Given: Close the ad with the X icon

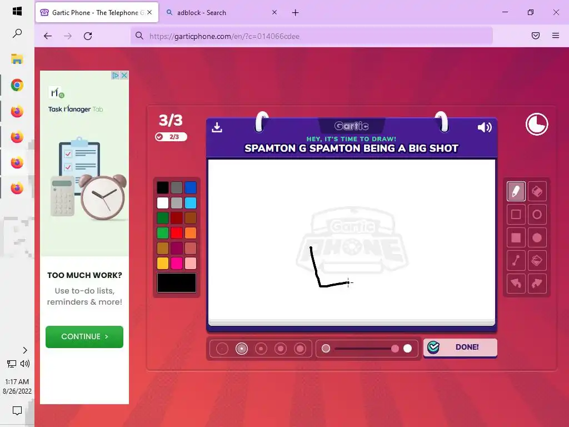Looking at the screenshot, I should tap(124, 75).
